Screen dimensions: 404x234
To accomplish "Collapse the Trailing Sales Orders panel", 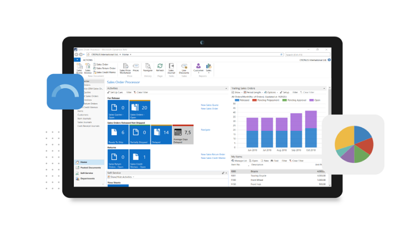I will (x=324, y=89).
